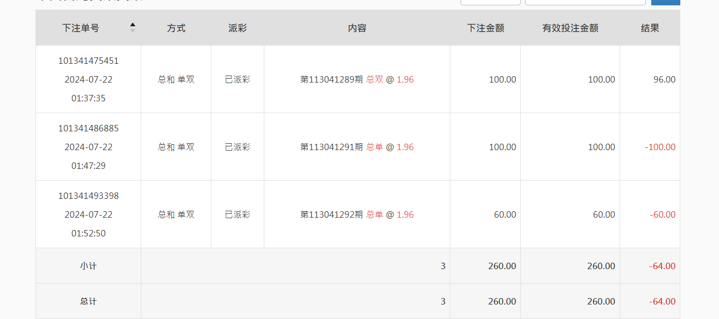The height and width of the screenshot is (319, 719).
Task: Focus the wide input box above 有效投注金额
Action: pos(585,2)
